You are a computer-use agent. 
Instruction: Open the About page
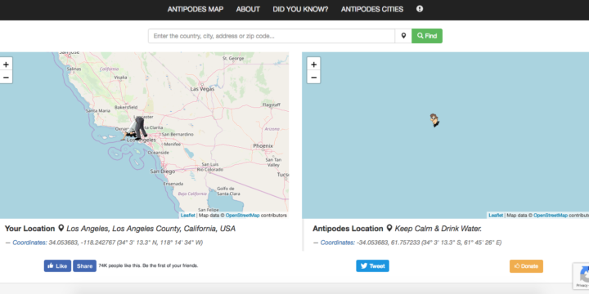pos(248,9)
